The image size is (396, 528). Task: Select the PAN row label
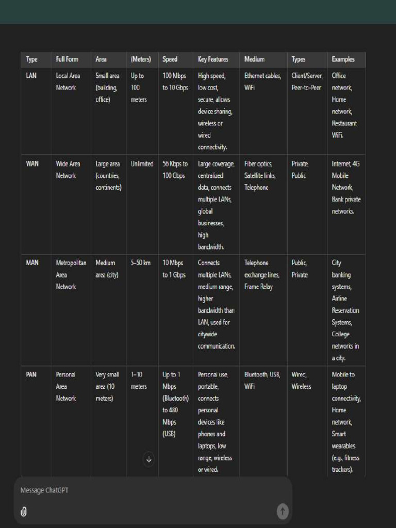click(x=31, y=375)
